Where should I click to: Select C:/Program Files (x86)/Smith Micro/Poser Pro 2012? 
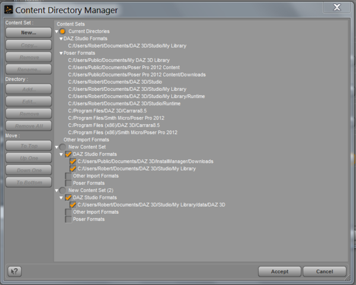(123, 132)
